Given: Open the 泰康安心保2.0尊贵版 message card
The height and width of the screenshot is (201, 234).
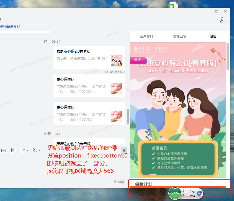Looking at the screenshot, I should coord(89,142).
